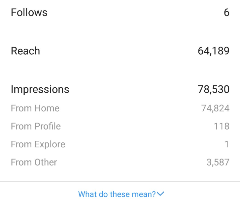Select the From Other row label
Screen dimensions: 240x206
(x=34, y=162)
